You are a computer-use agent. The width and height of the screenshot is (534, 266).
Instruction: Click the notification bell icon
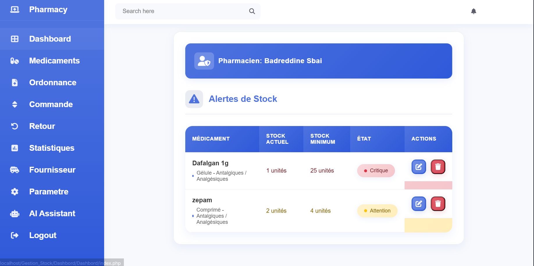[x=474, y=11]
